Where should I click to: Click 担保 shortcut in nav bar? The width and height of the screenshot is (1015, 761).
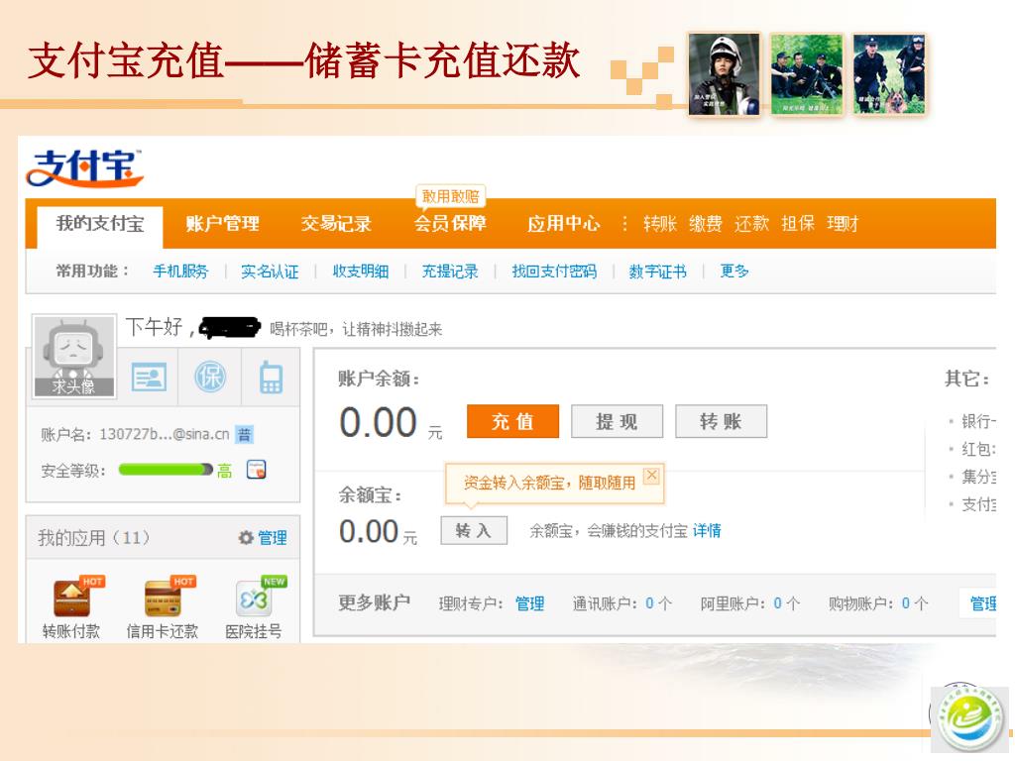pos(798,224)
